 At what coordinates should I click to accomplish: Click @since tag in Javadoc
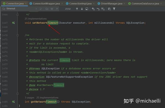(34, 89)
